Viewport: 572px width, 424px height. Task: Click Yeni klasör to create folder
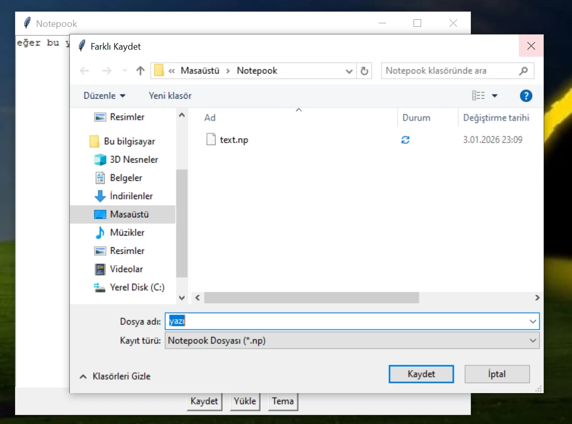tap(170, 96)
